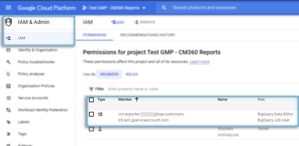Open Policy Analyser page

click(31, 74)
